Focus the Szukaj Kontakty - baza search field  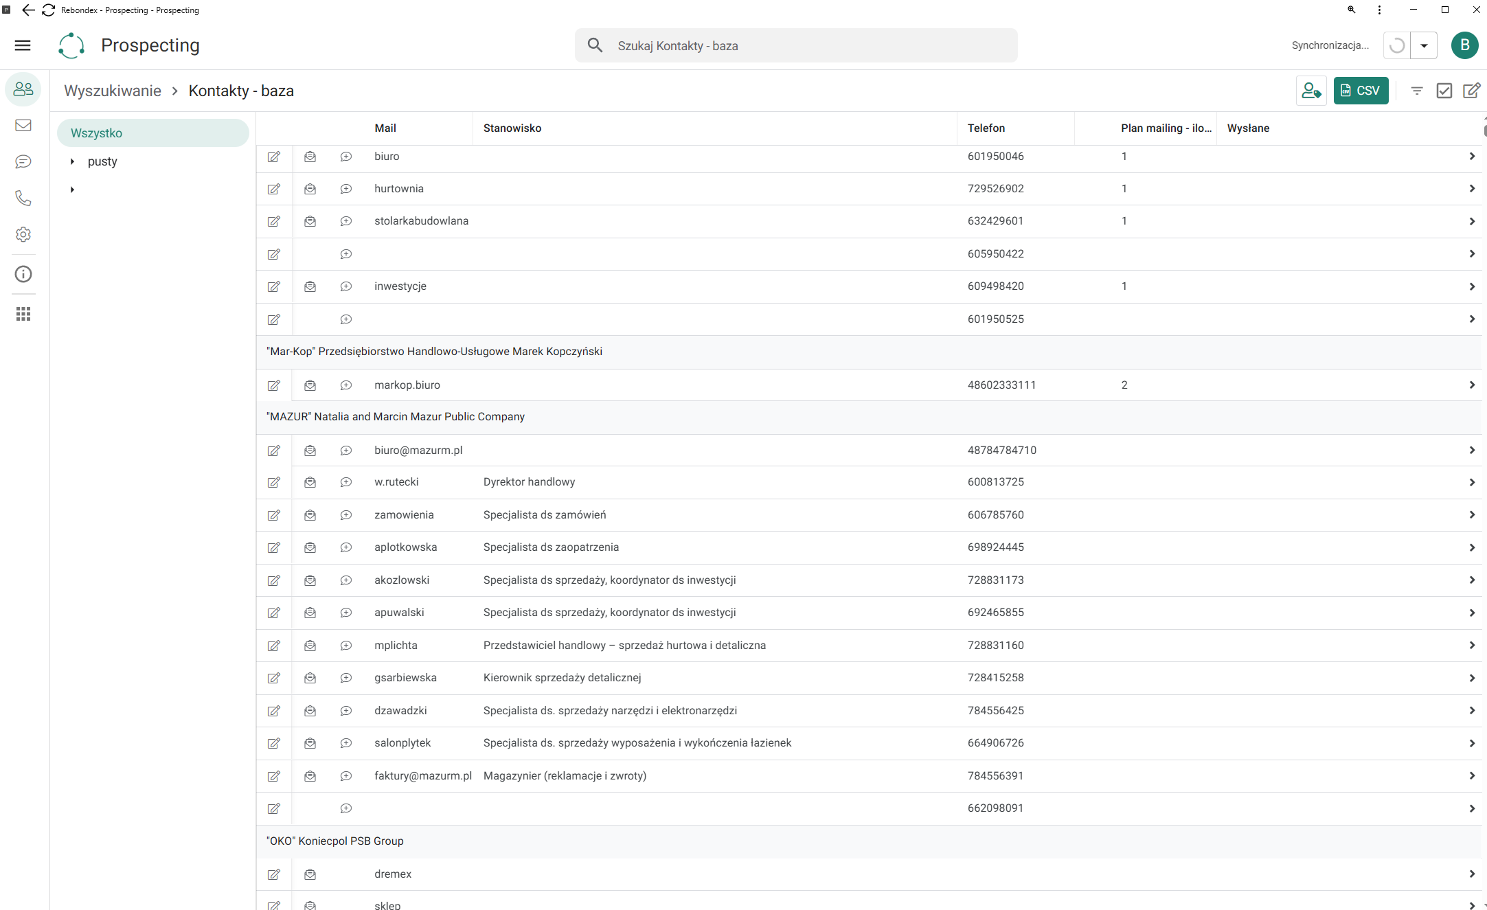coord(796,46)
